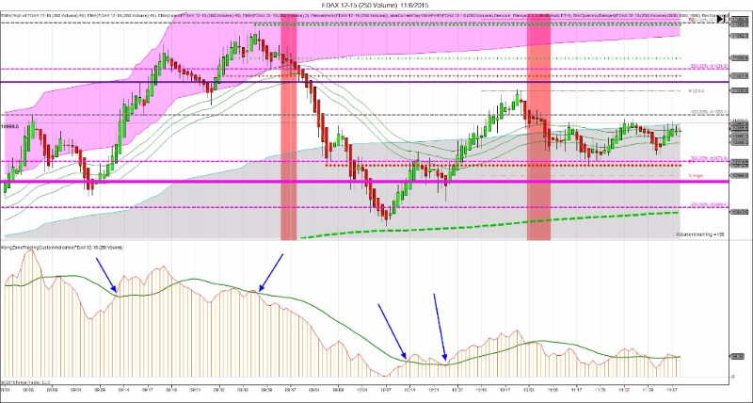Select the dark purple horizontal line
The height and width of the screenshot is (403, 753).
point(365,82)
